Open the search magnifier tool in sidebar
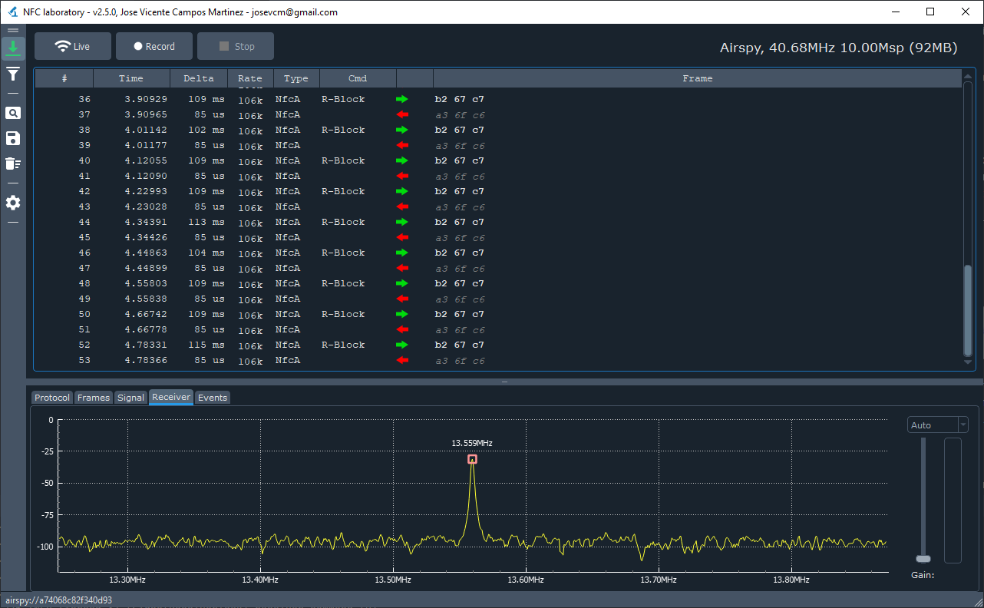The image size is (984, 608). click(13, 113)
